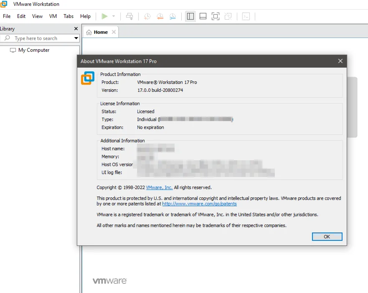Switch to the Home tab
This screenshot has height=293, width=368.
coord(100,32)
